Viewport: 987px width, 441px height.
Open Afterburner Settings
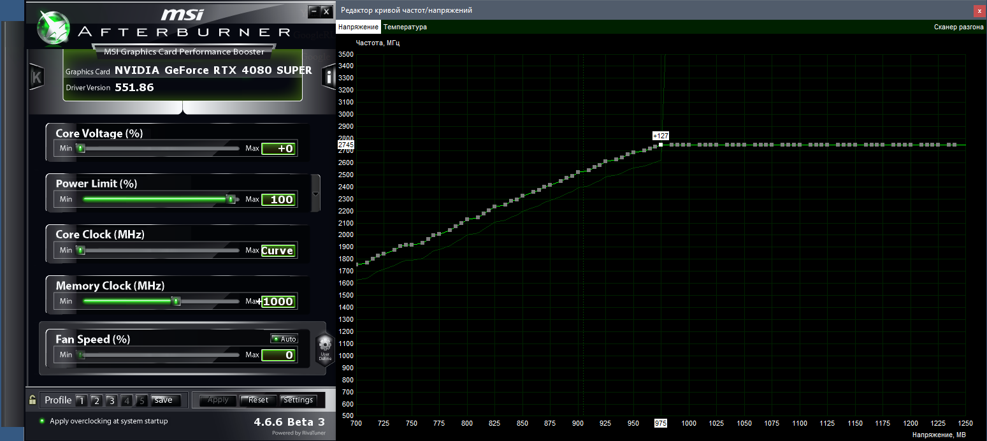[298, 400]
